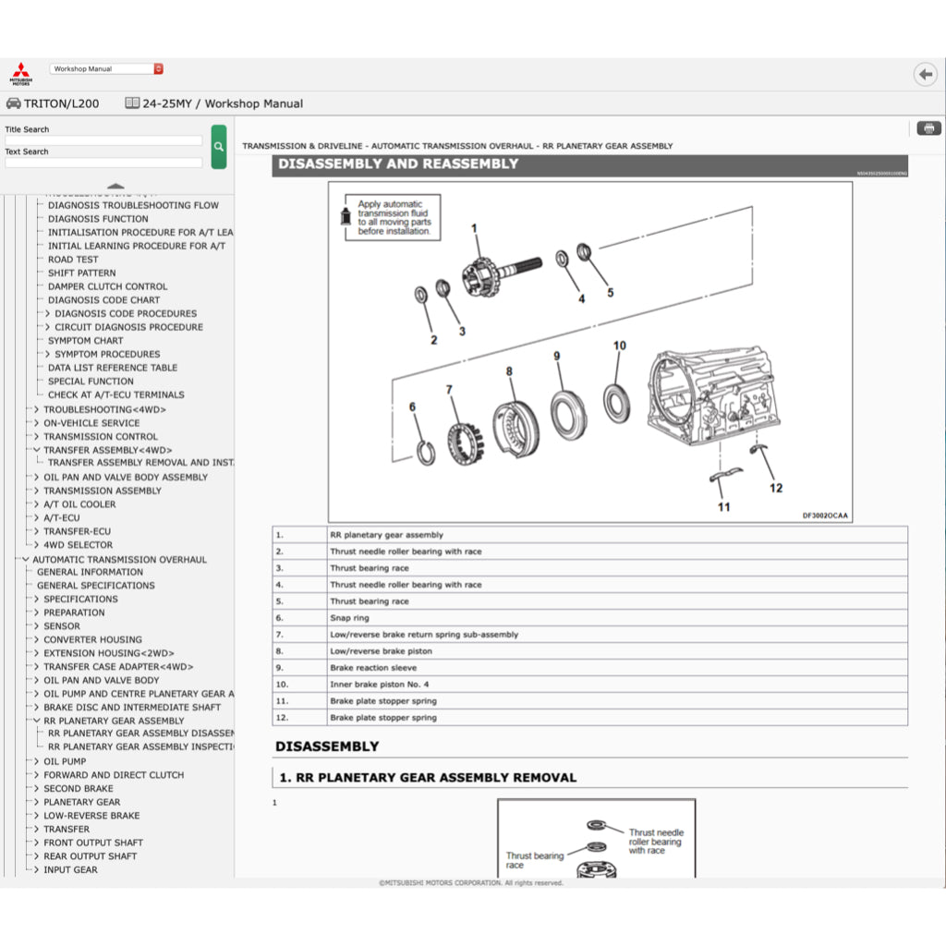
Task: Open the print icon for this page
Action: pyautogui.click(x=928, y=127)
